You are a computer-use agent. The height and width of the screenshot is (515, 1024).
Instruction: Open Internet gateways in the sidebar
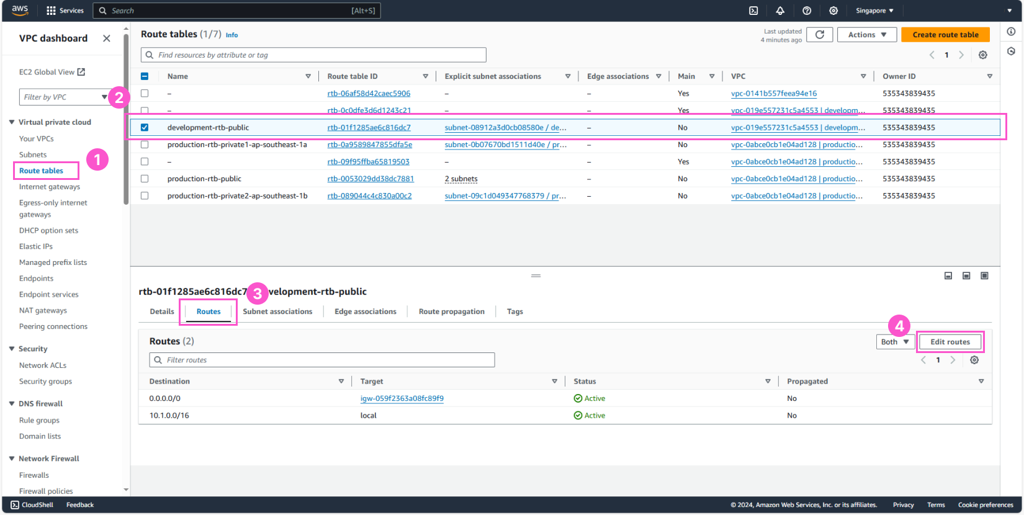click(x=50, y=187)
